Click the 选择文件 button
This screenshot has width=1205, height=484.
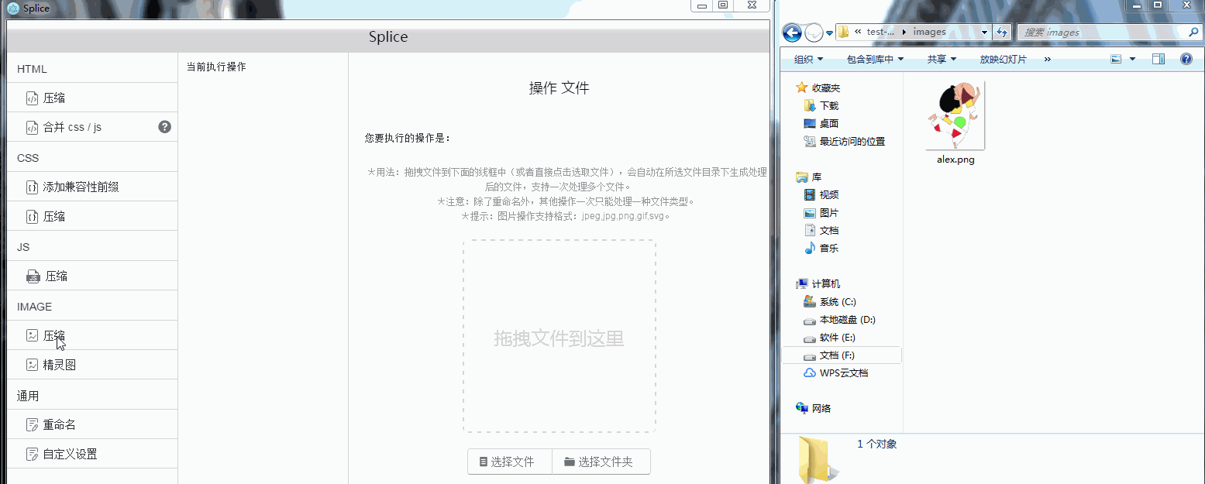[509, 461]
